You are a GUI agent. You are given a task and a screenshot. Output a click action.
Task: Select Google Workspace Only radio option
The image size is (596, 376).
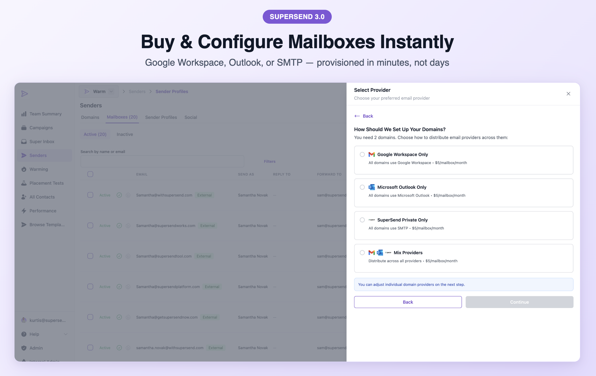tap(362, 155)
